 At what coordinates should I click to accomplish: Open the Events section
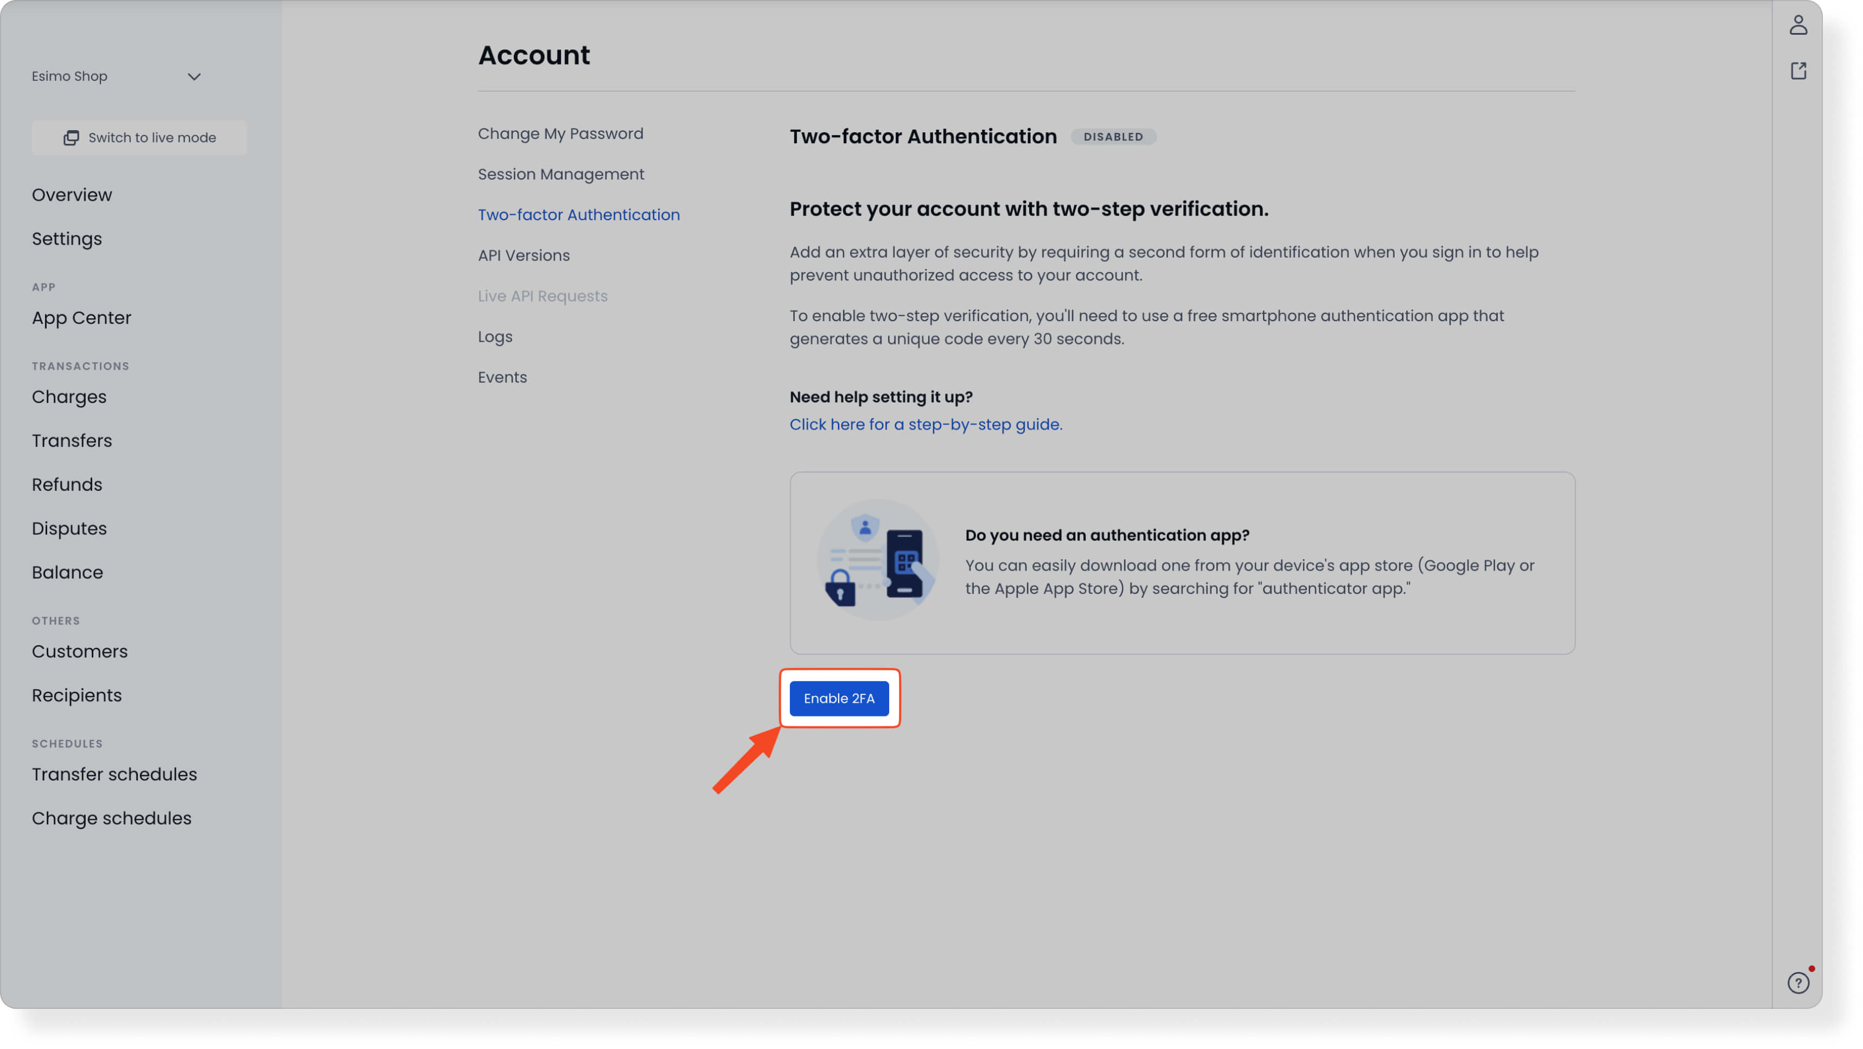pos(502,376)
